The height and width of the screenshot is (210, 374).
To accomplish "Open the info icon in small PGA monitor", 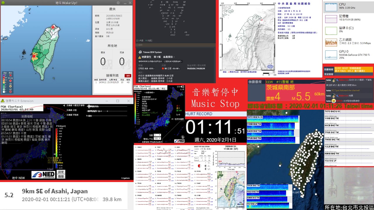I will 183,137.
